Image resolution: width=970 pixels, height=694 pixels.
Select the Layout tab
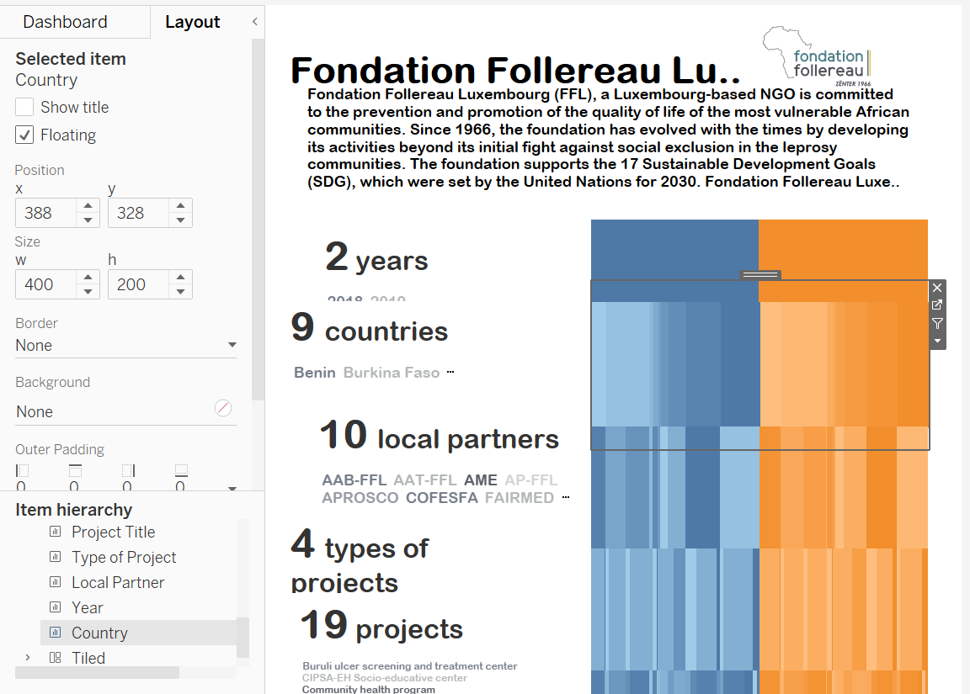coord(192,21)
